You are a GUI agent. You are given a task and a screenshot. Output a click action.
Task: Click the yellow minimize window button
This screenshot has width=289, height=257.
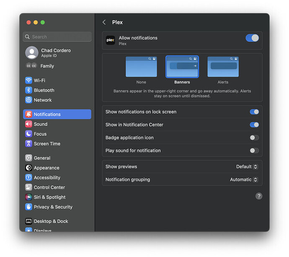pyautogui.click(x=36, y=22)
